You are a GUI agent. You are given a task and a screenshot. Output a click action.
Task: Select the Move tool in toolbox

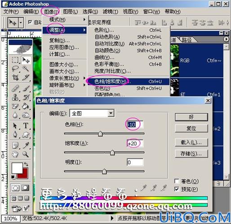[x=26, y=60]
